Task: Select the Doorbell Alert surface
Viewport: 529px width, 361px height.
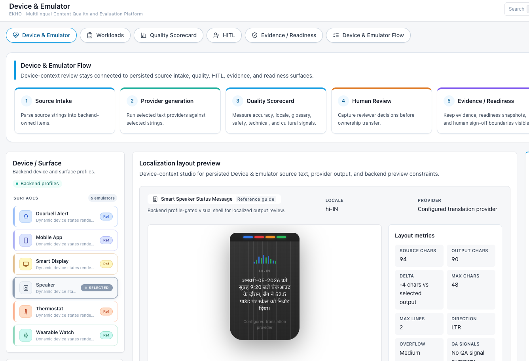Action: click(x=65, y=217)
